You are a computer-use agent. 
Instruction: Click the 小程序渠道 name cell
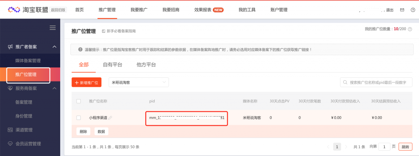point(98,118)
